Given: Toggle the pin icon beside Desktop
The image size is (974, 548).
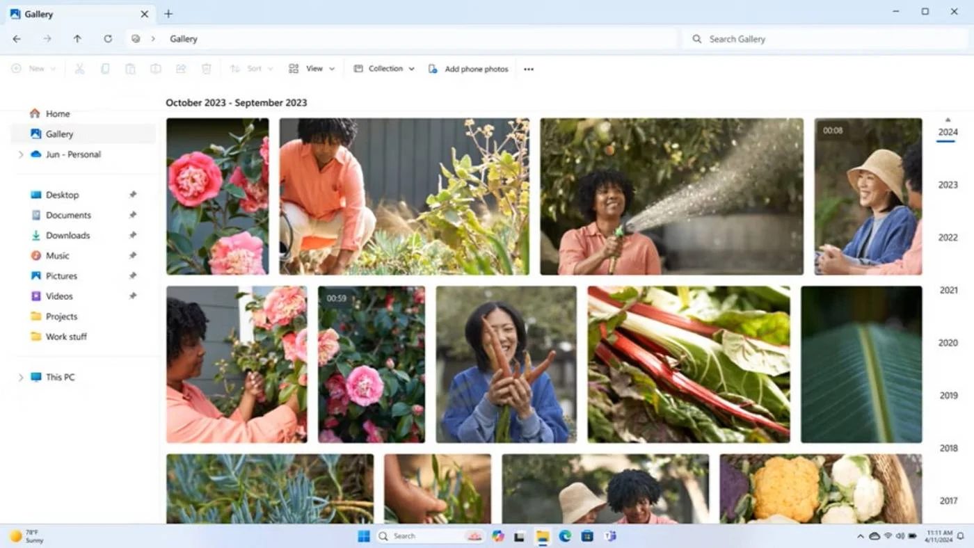Looking at the screenshot, I should (133, 195).
